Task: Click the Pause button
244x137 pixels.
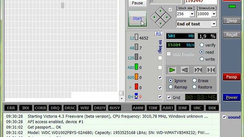Action: [137, 3]
